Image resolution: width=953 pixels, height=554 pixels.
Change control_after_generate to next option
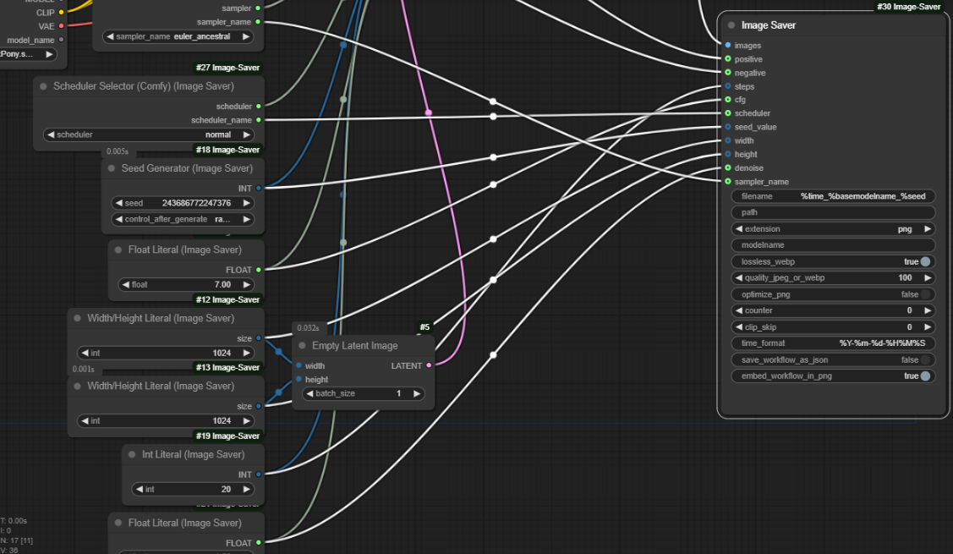click(x=246, y=219)
